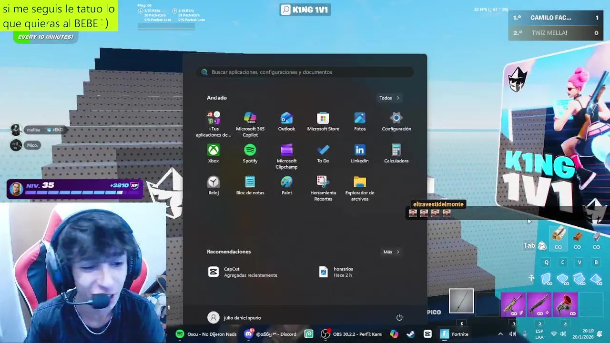Open recommended CapCut app
The width and height of the screenshot is (610, 343).
click(x=243, y=272)
